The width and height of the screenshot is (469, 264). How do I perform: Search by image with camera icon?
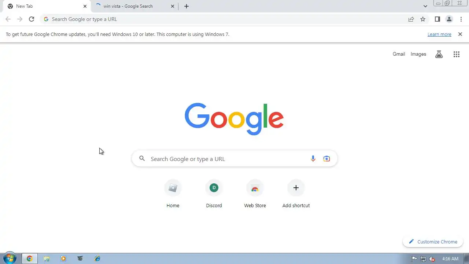(x=326, y=159)
